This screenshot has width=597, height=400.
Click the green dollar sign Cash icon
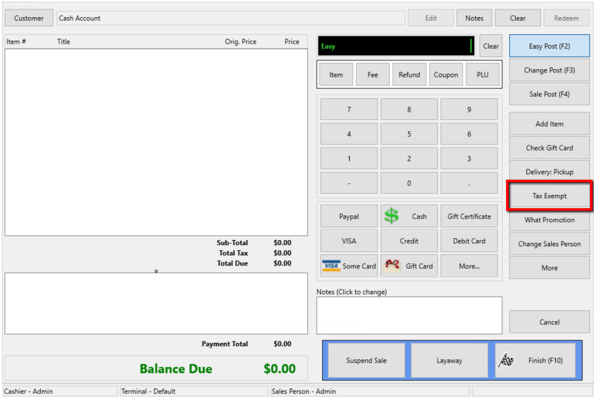tap(391, 216)
